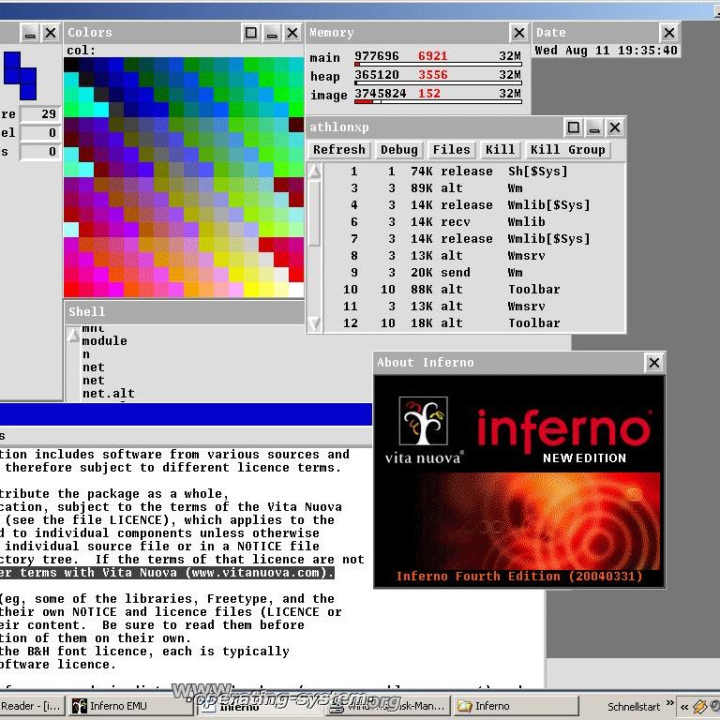Click heap memory value 365120
This screenshot has width=720, height=720.
(x=377, y=75)
